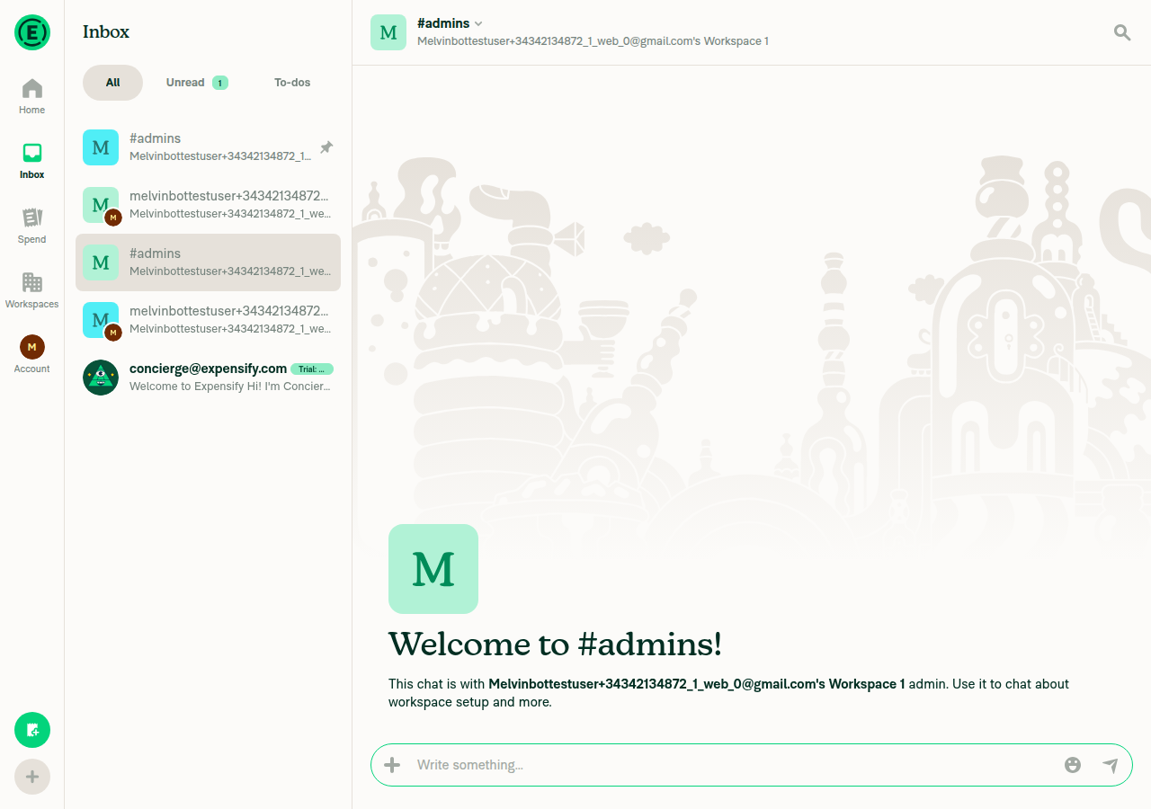Viewport: 1151px width, 809px height.
Task: Click the M avatar in the chat header
Action: click(x=388, y=32)
